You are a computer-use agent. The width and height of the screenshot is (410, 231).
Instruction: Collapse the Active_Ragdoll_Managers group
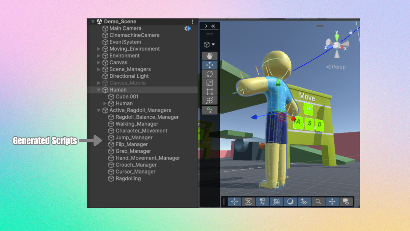pos(98,110)
